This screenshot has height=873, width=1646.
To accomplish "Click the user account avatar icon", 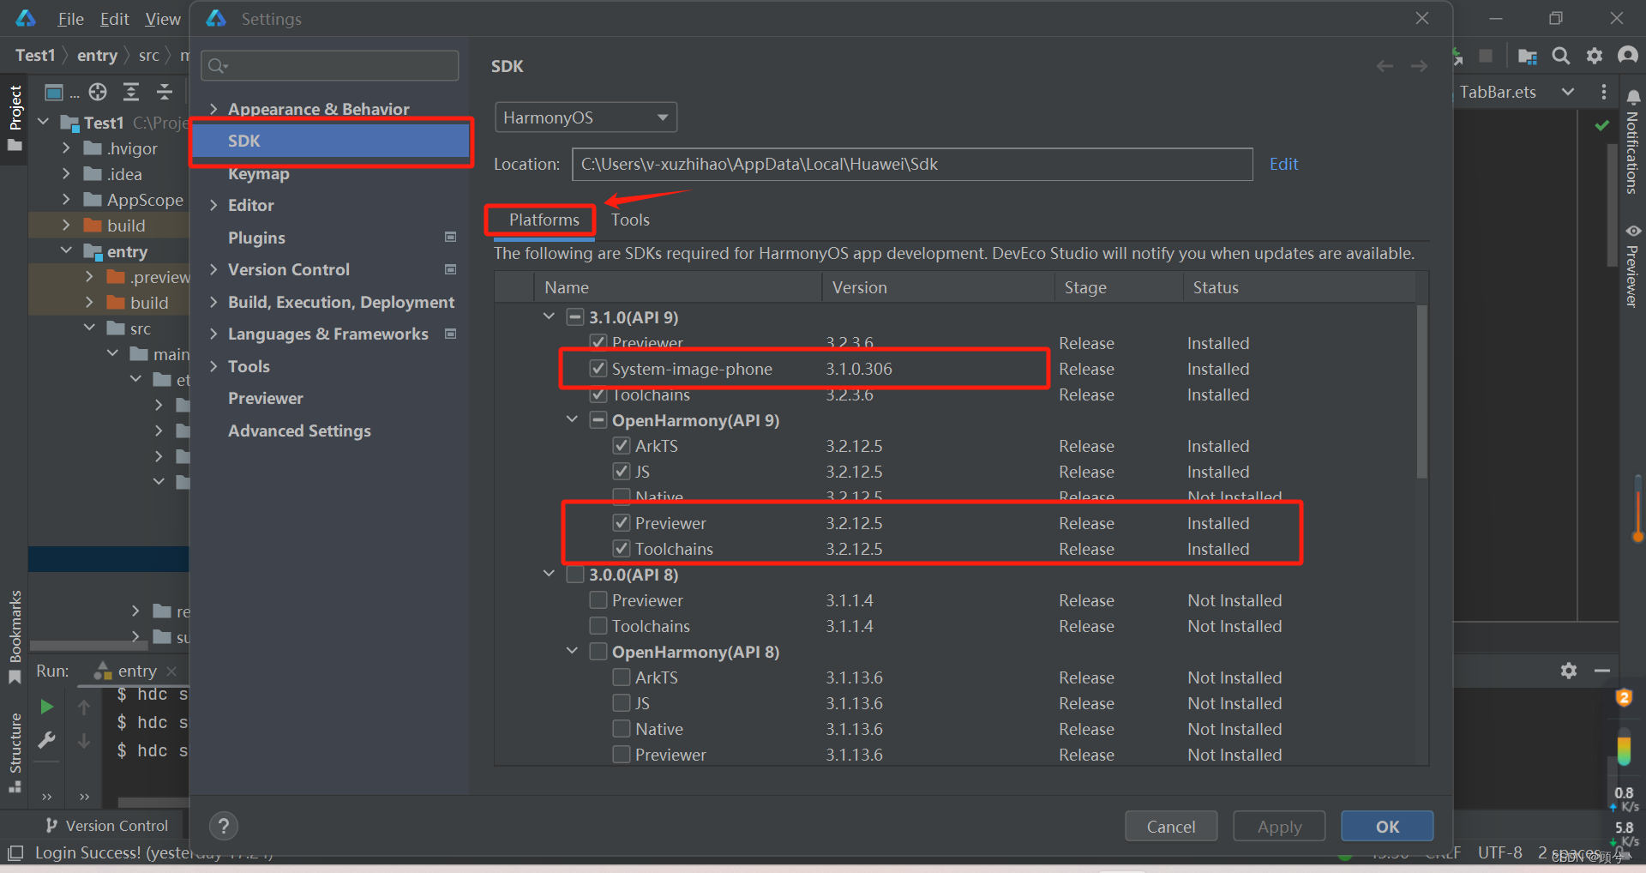I will pyautogui.click(x=1627, y=56).
